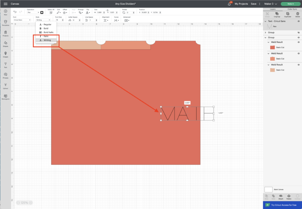302x209 pixels.
Task: Delete the selected layer
Action: [x=298, y=16]
